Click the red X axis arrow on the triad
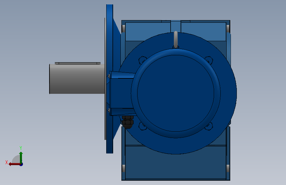 point(14,164)
